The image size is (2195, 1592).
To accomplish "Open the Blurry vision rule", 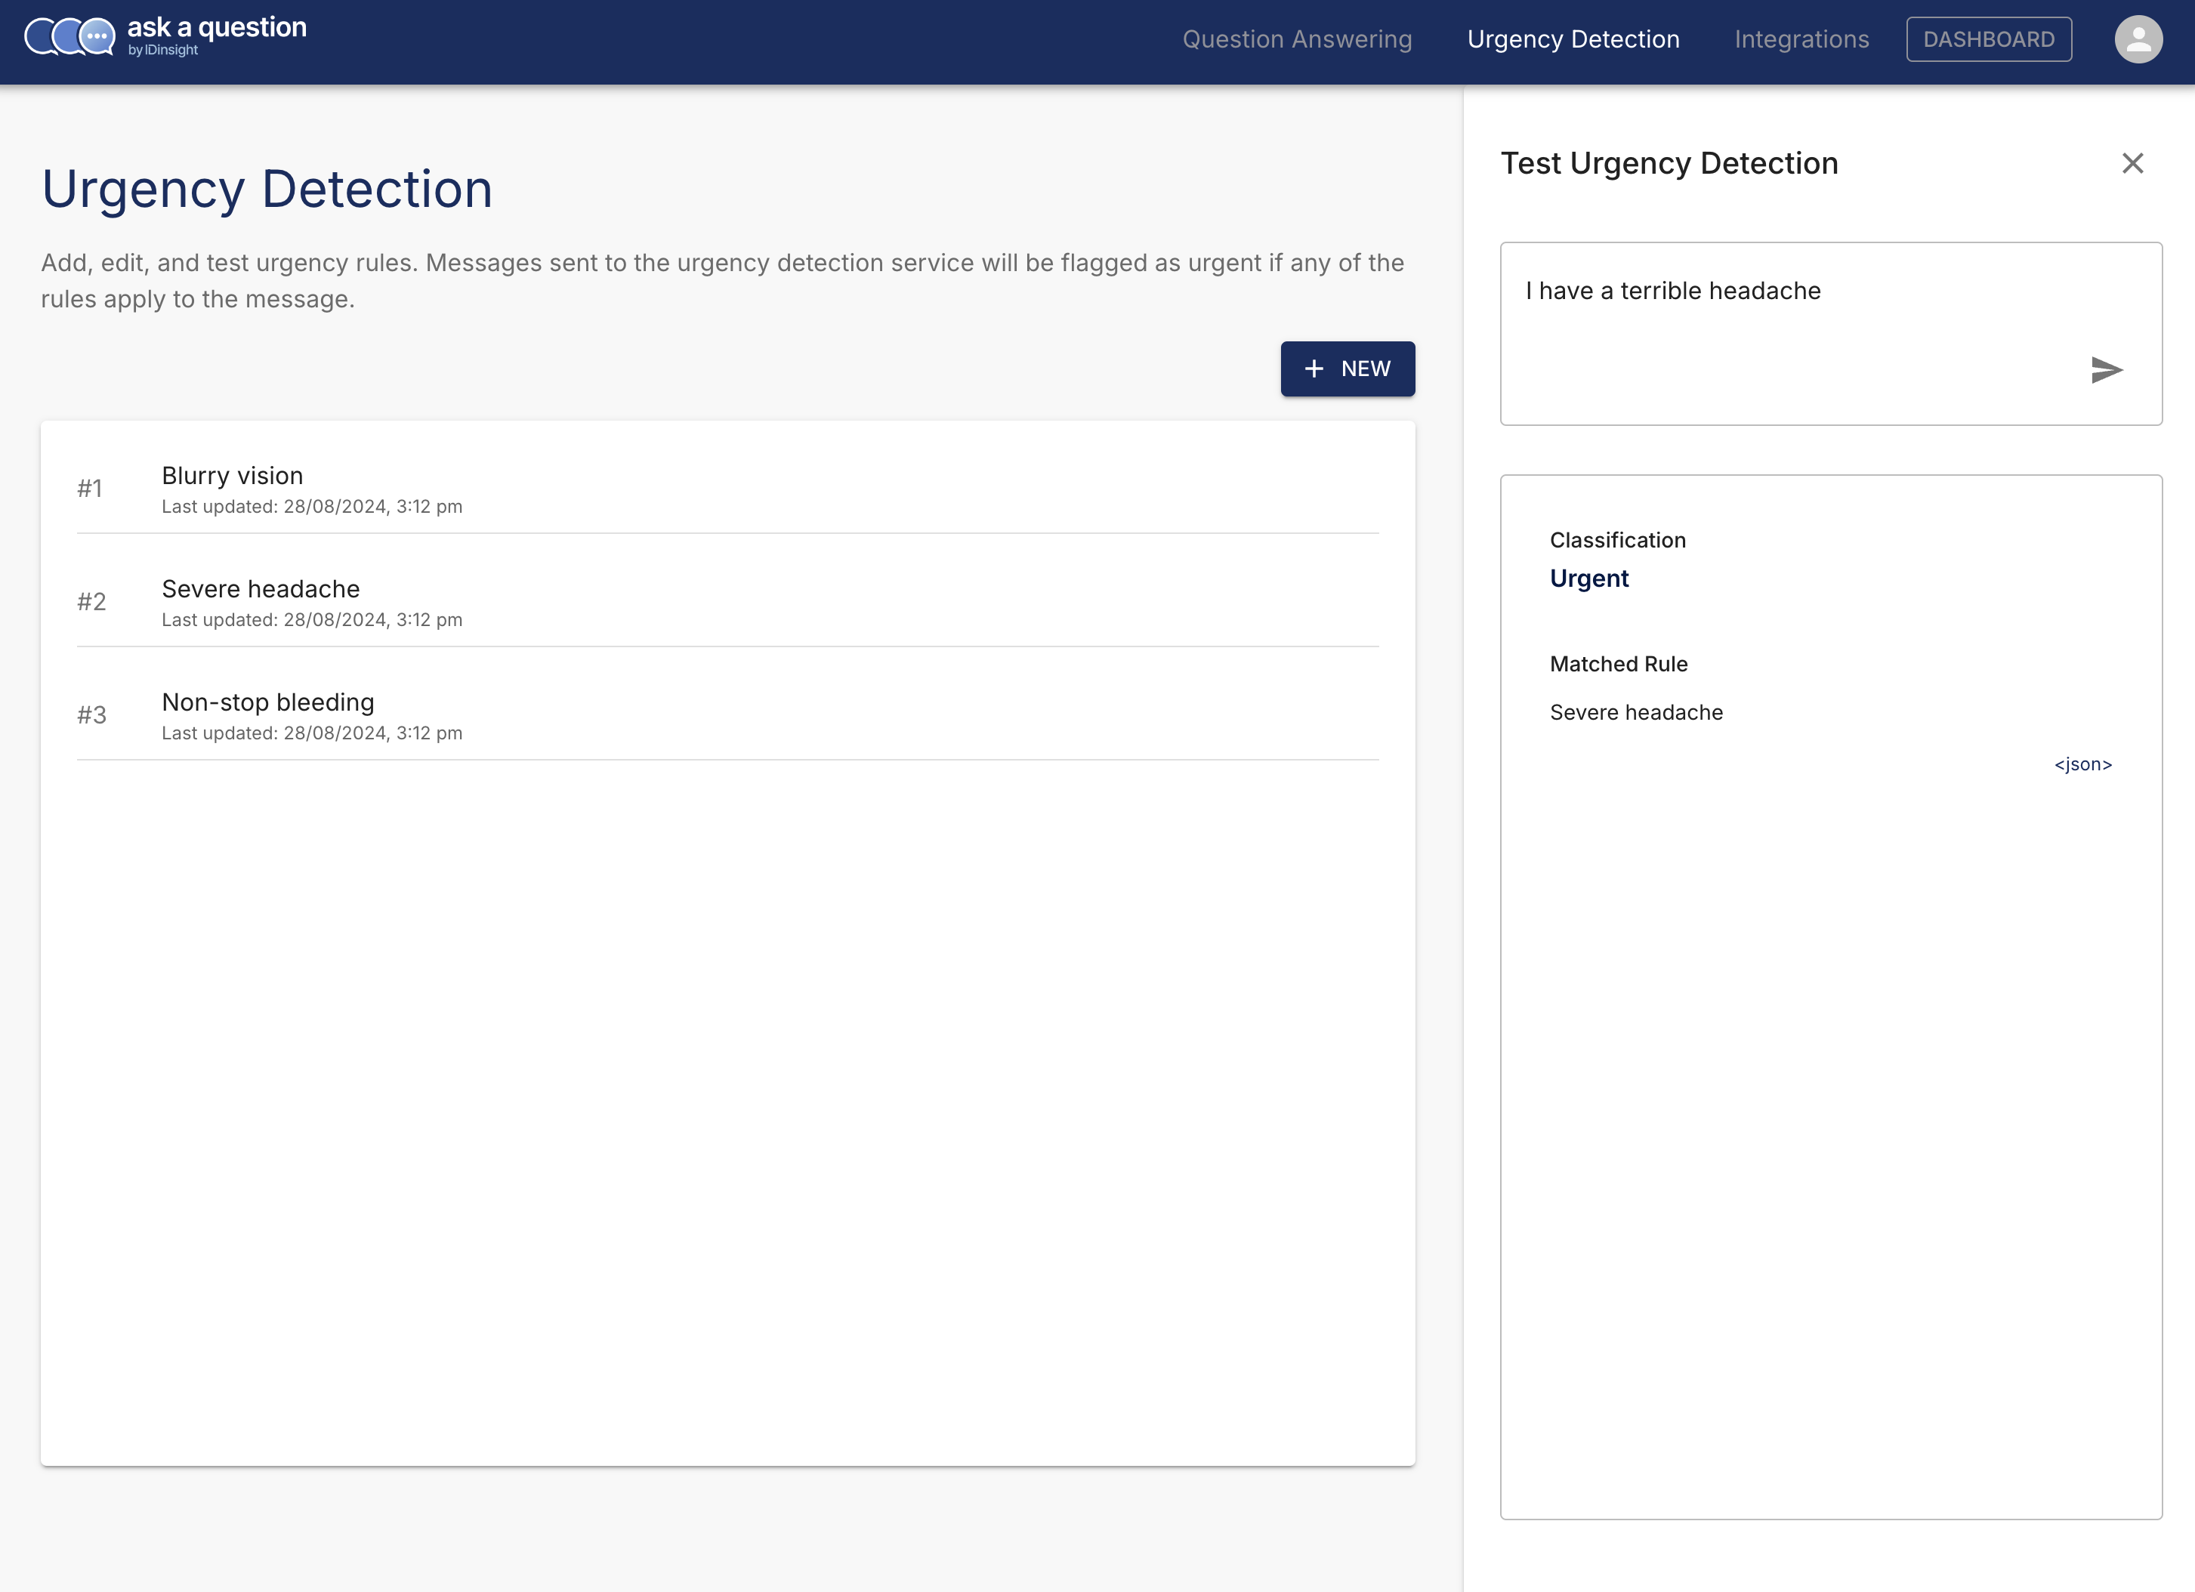I will (233, 476).
